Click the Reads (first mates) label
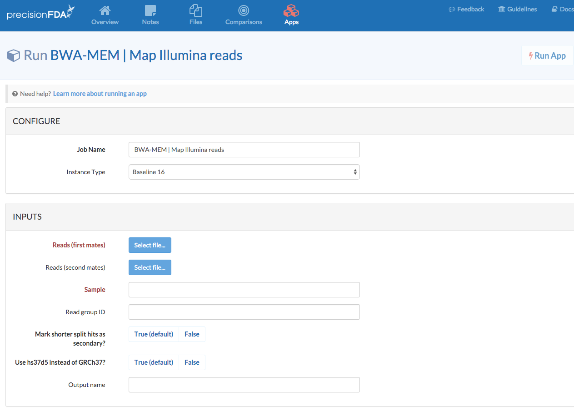The height and width of the screenshot is (417, 574). tap(79, 245)
